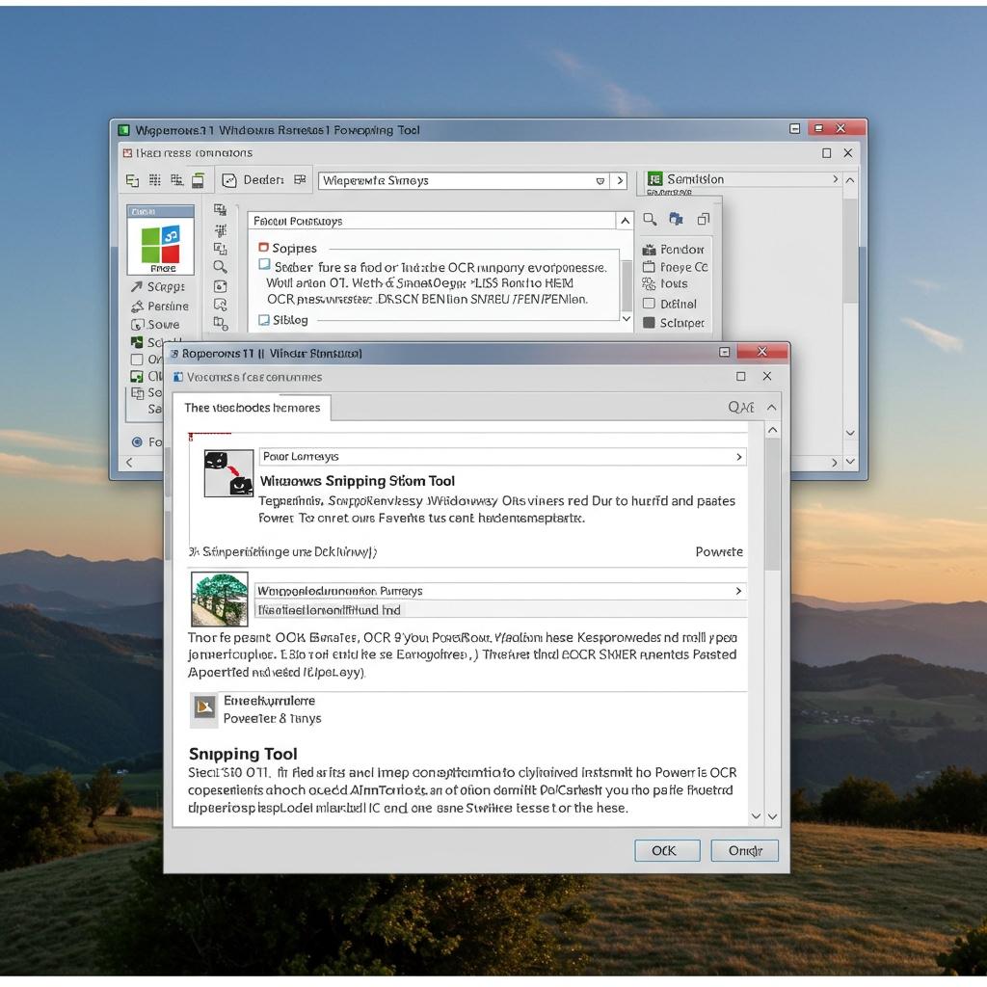Expand the Semitision panel chevron
This screenshot has width=987, height=987.
pos(835,179)
